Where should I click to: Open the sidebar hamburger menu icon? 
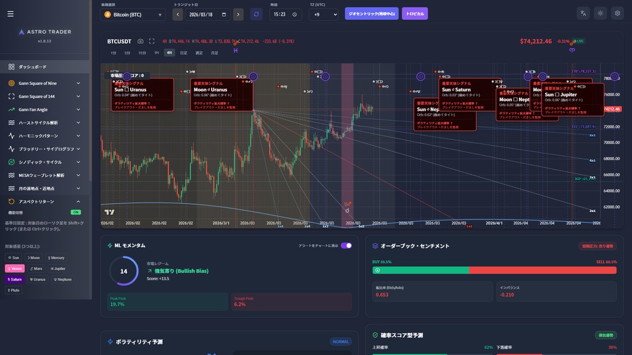point(10,13)
